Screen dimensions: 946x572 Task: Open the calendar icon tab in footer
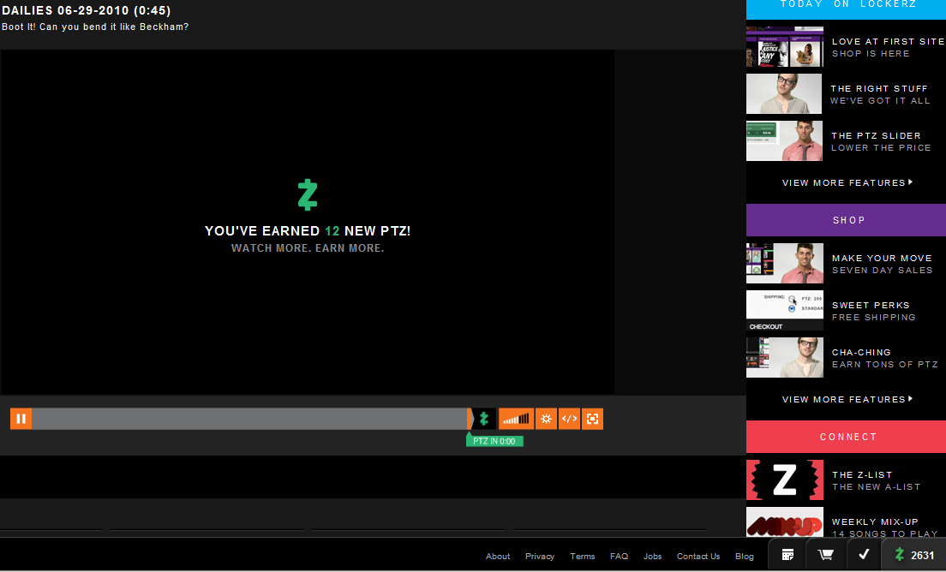pos(788,555)
